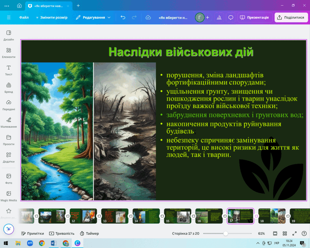Select the forest comparison image on slide
Screen dimensions: 310x248
[89, 131]
